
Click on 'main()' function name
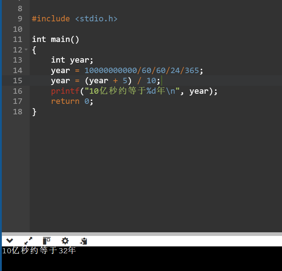click(x=65, y=39)
